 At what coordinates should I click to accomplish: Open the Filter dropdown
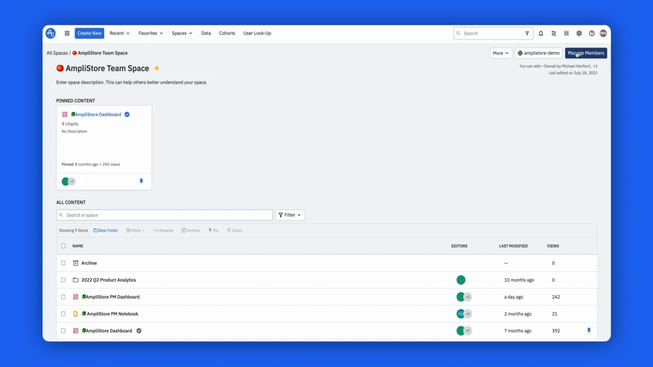290,215
